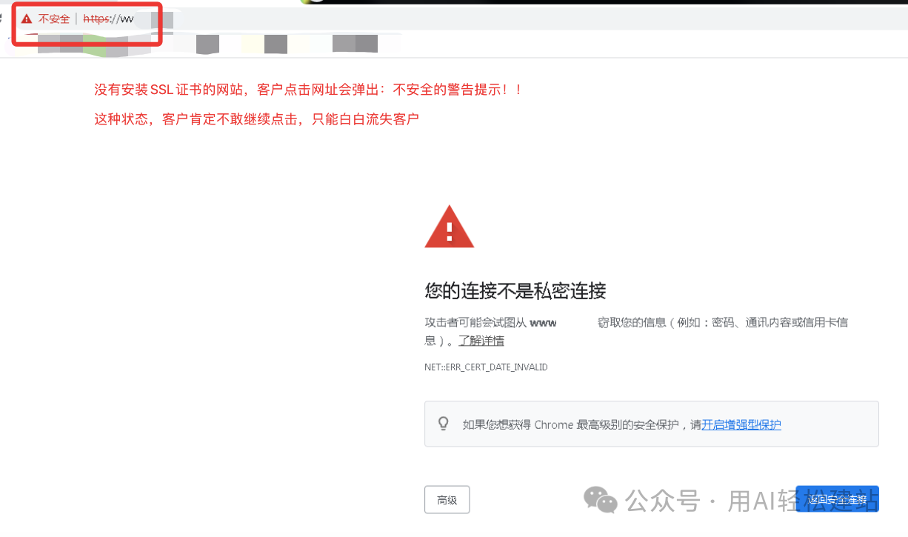Click the 攻击者可能会试图从 warning paragraph

(636, 331)
